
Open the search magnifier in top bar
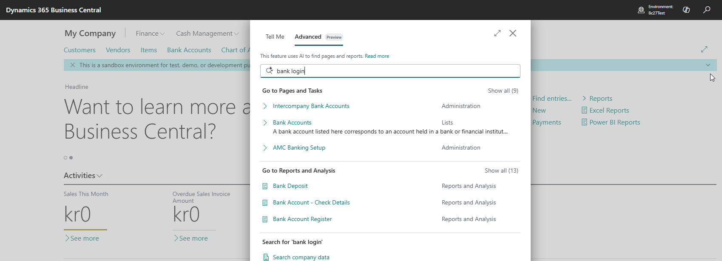click(x=707, y=10)
